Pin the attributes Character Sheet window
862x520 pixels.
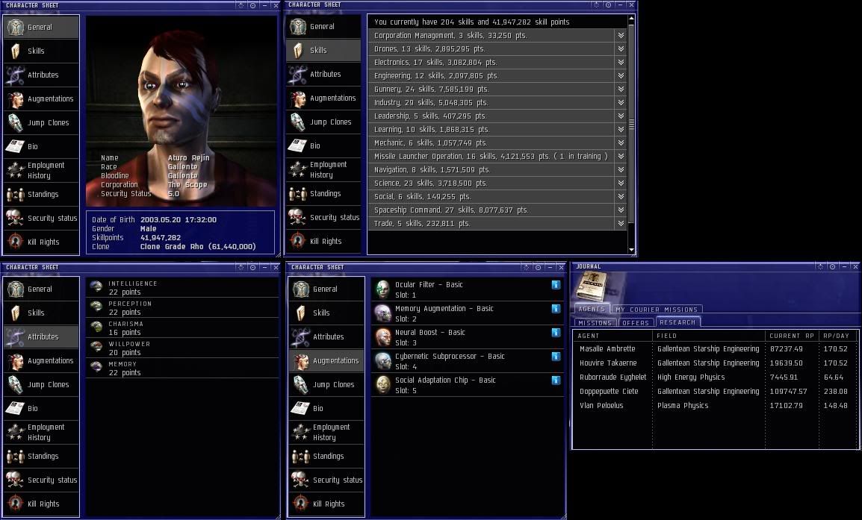(x=253, y=267)
